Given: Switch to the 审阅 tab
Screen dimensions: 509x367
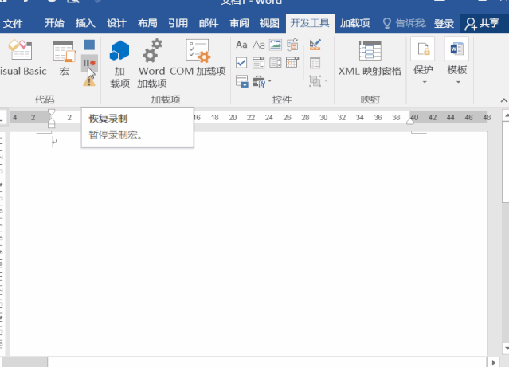Looking at the screenshot, I should (x=239, y=23).
